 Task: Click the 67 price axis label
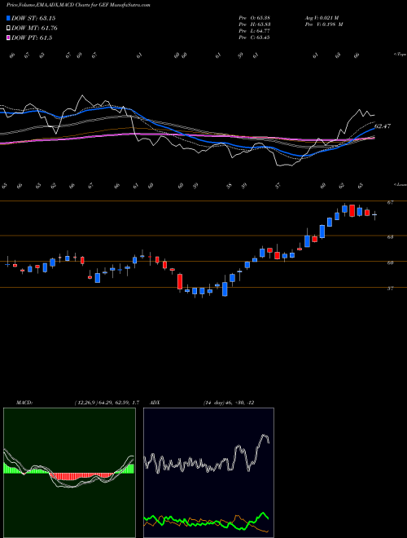coord(390,203)
